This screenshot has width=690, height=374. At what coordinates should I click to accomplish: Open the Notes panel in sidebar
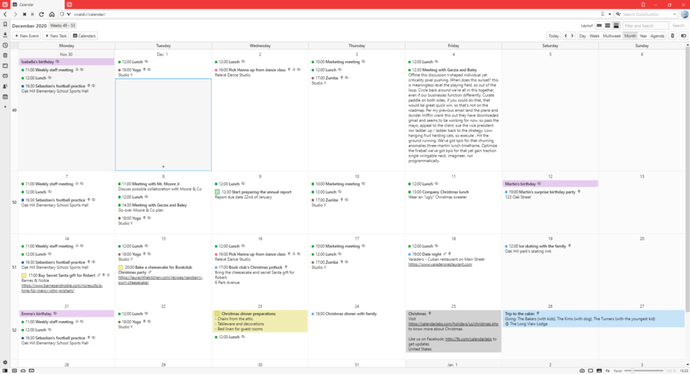point(5,55)
